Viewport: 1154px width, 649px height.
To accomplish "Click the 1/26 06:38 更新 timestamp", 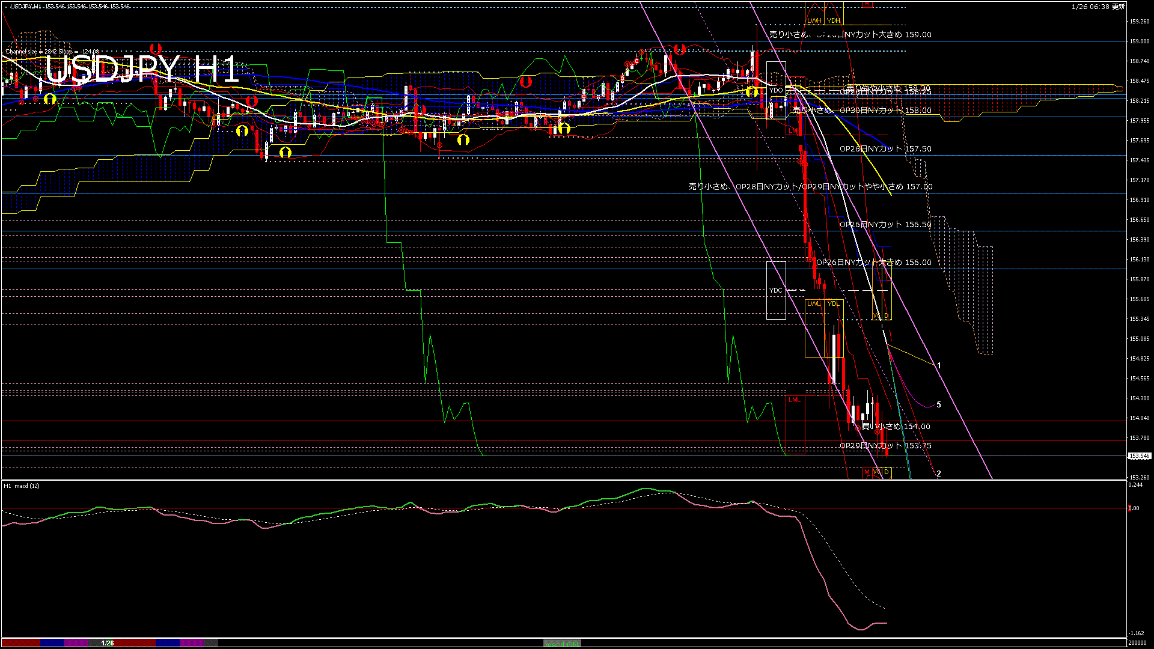I will [x=1098, y=7].
